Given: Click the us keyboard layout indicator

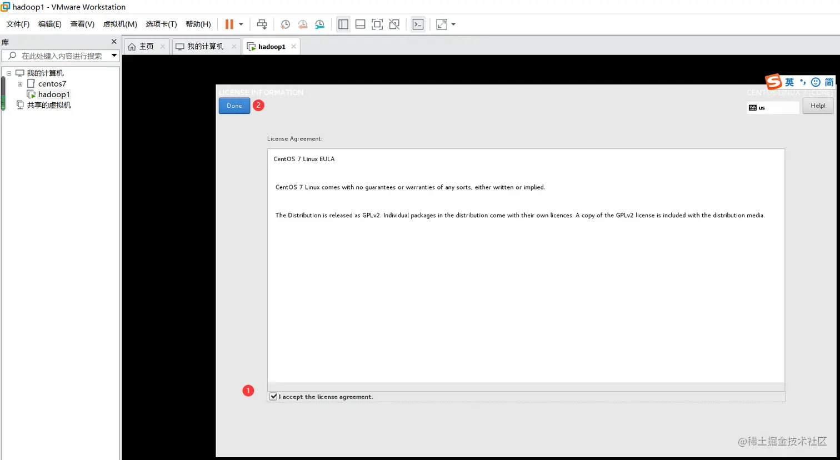Looking at the screenshot, I should click(x=773, y=108).
